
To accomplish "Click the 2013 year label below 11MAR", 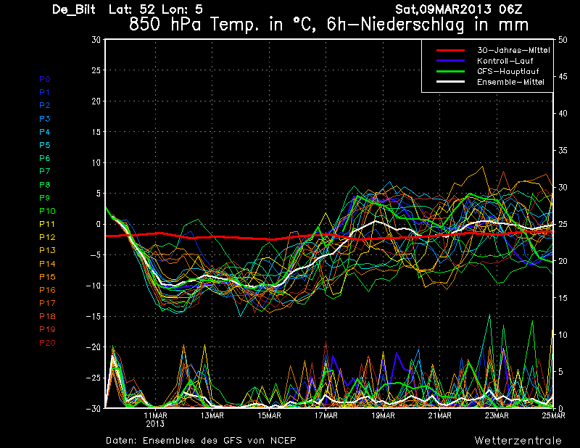I will coord(155,424).
